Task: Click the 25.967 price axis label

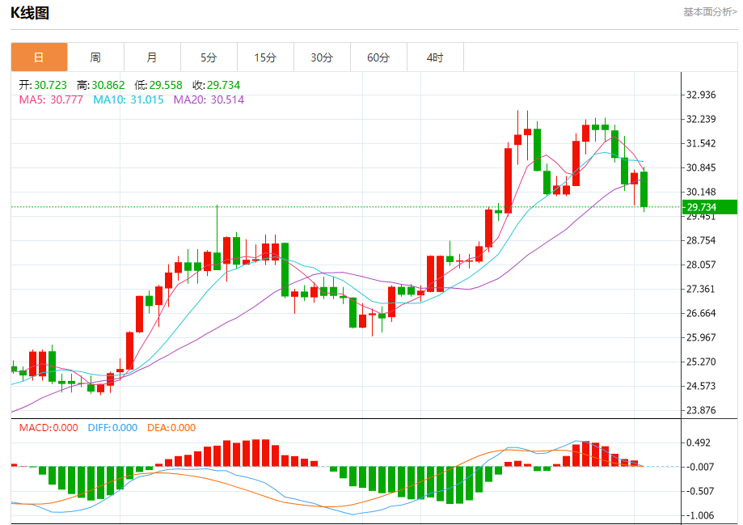Action: click(701, 337)
